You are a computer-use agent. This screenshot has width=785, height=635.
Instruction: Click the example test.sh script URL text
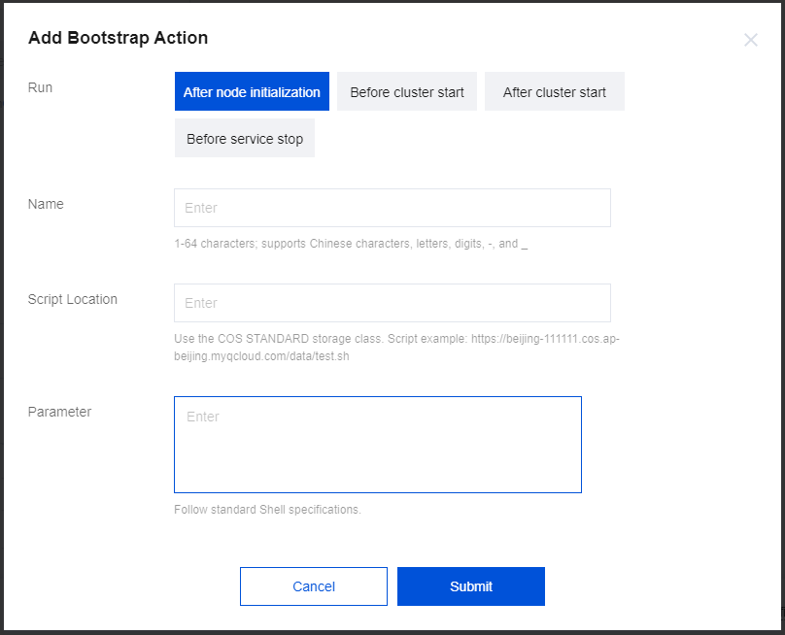point(261,356)
